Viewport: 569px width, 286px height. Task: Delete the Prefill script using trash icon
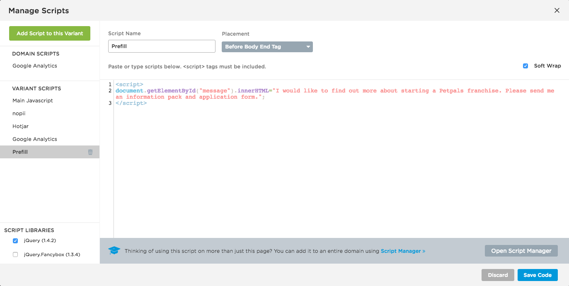90,152
